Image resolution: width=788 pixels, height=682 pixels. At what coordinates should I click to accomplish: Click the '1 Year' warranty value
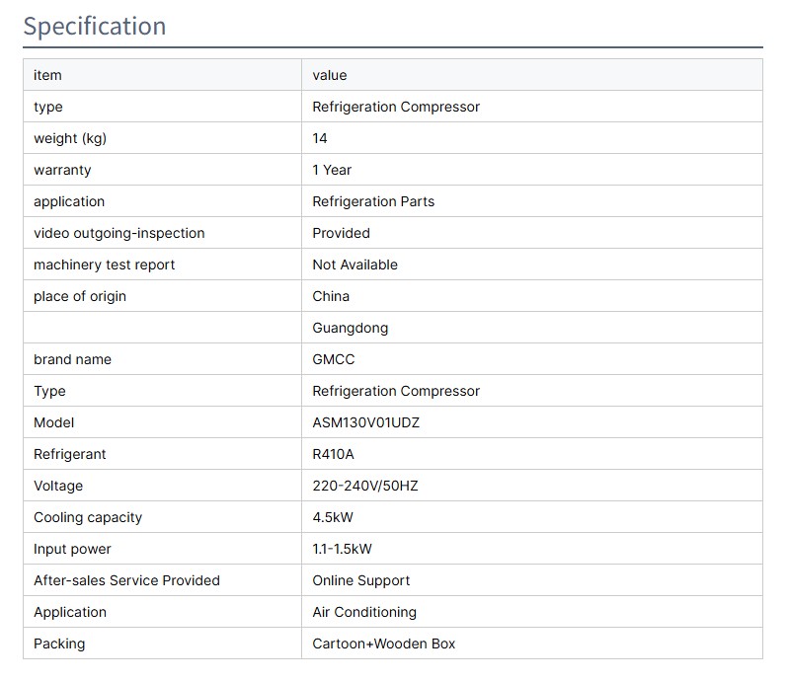[332, 170]
